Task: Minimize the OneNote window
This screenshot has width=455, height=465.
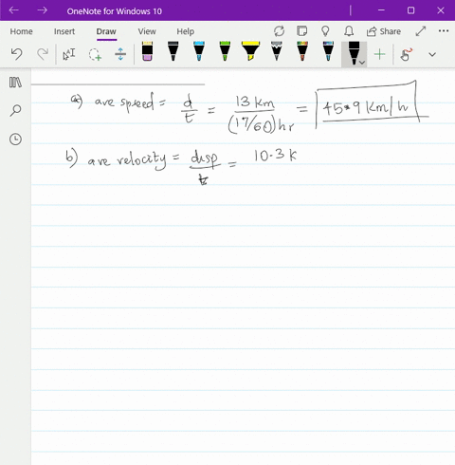Action: pos(381,10)
